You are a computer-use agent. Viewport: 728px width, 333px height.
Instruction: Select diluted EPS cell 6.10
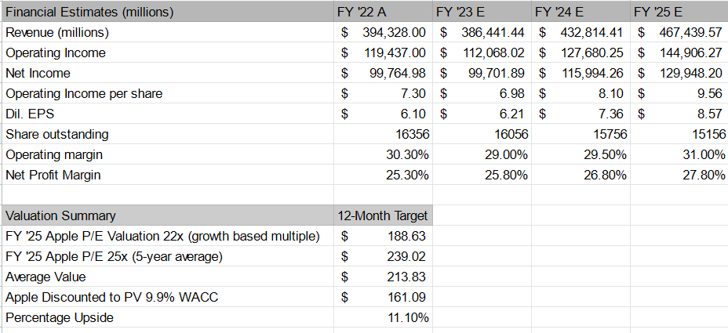point(383,114)
